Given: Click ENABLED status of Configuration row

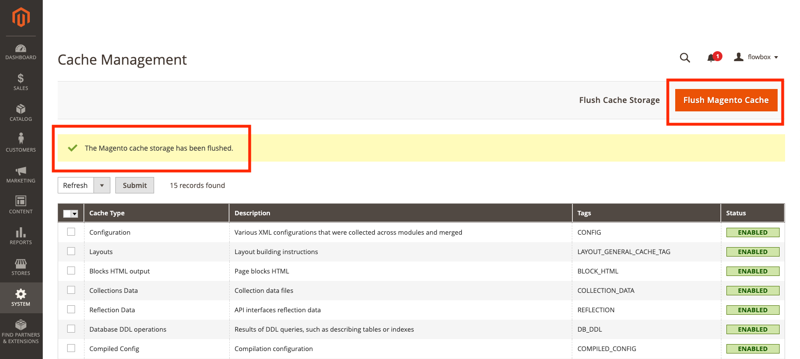Looking at the screenshot, I should [x=753, y=232].
